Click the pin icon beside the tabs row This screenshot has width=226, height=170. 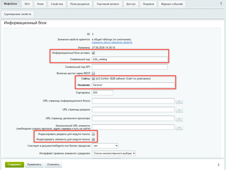[221, 4]
